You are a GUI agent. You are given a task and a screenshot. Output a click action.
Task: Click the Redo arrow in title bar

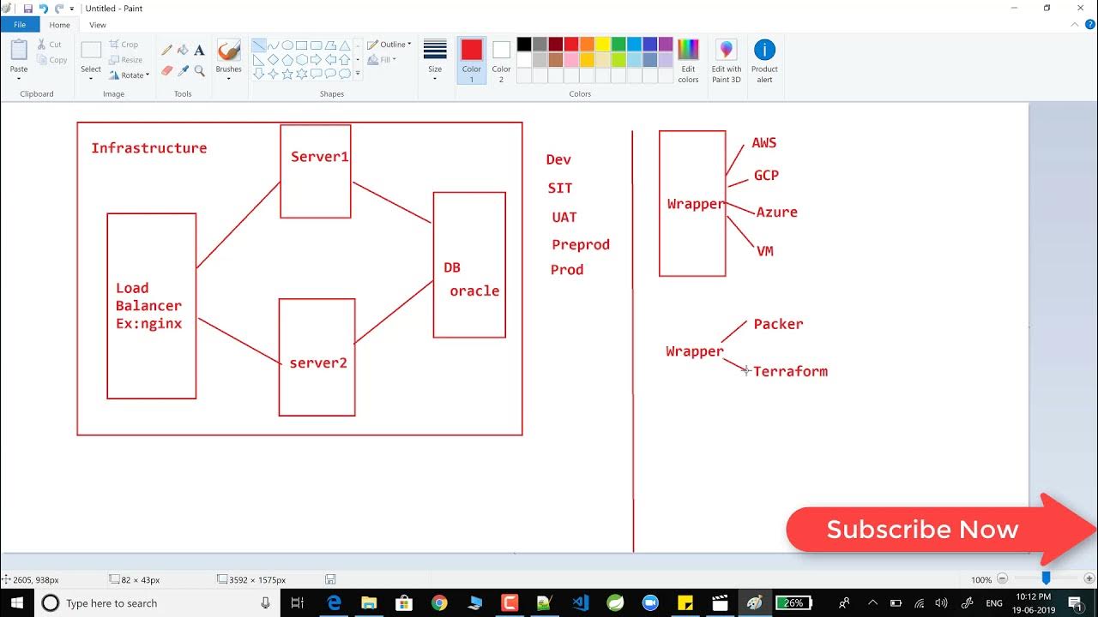tap(59, 8)
